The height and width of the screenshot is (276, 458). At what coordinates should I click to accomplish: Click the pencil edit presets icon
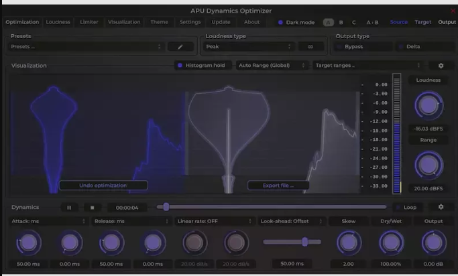[180, 47]
